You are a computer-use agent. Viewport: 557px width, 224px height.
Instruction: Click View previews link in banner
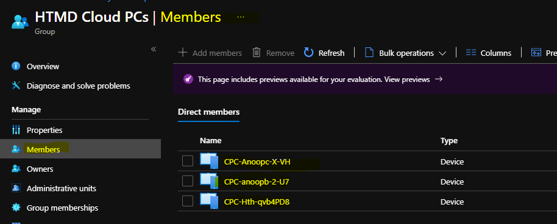click(407, 80)
